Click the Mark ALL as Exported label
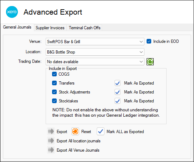Viewport: 194px width, 162px height. [x=125, y=132]
